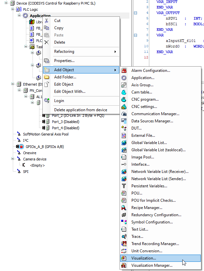
Task: Collapse the Device root node
Action: pos(6,3)
